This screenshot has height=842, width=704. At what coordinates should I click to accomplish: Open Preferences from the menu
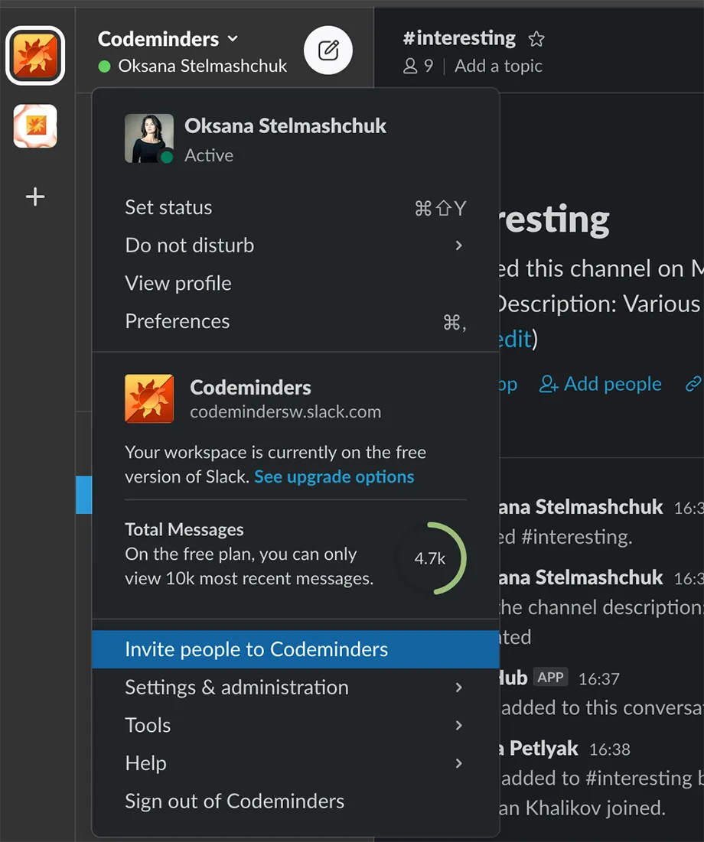[x=177, y=321]
